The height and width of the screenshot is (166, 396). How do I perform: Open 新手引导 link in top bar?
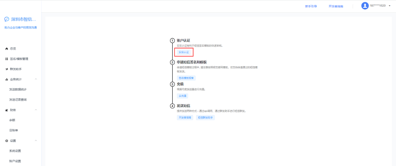point(311,6)
